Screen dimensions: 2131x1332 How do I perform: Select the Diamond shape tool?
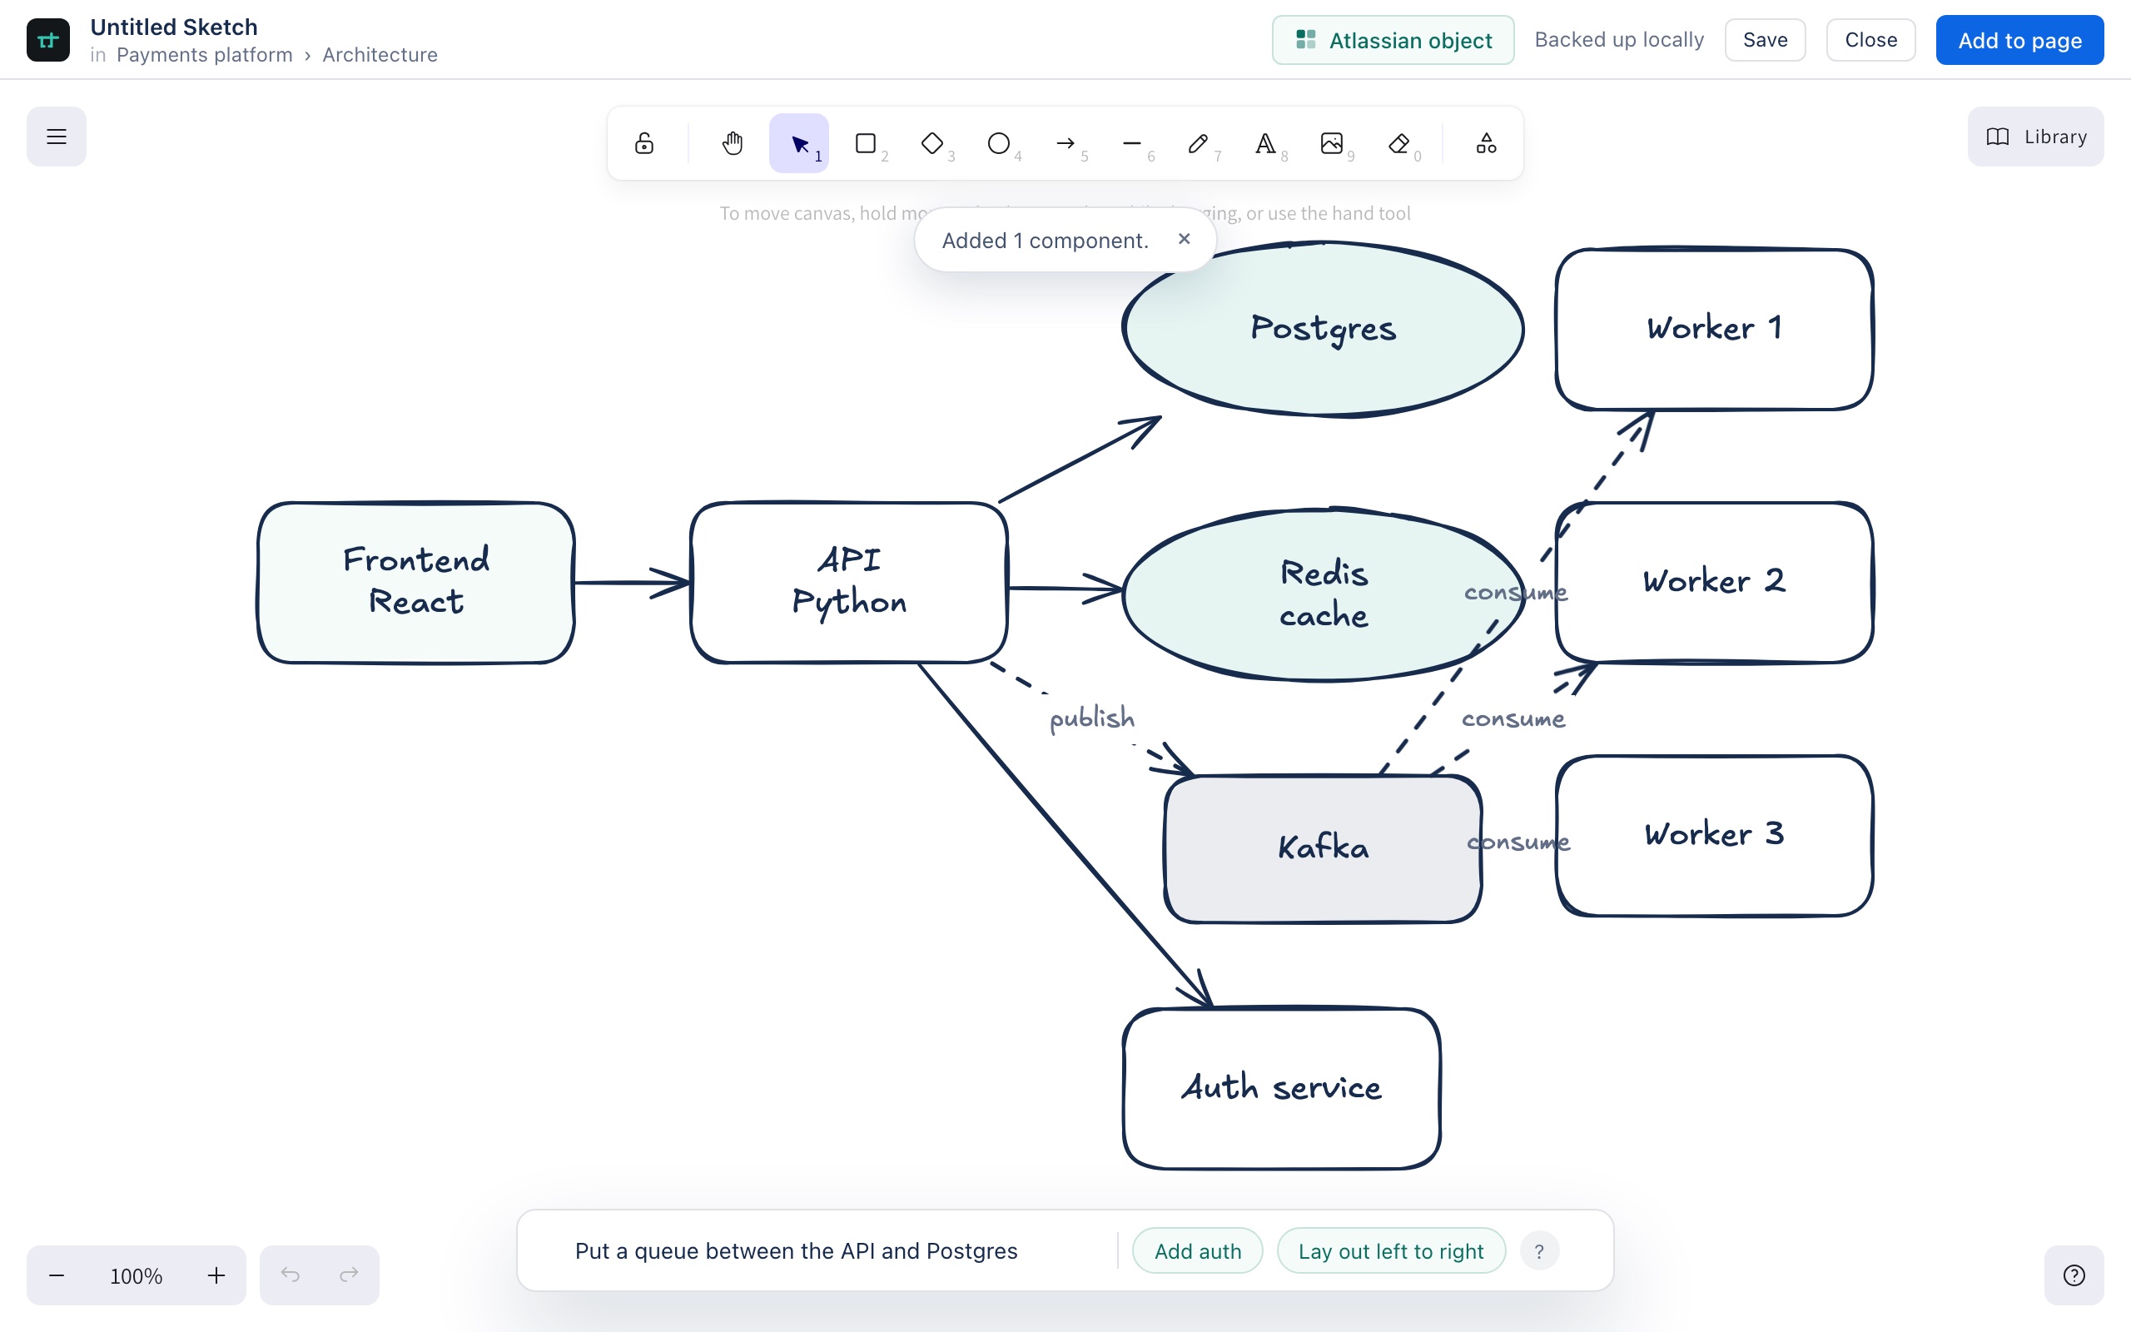coord(932,142)
